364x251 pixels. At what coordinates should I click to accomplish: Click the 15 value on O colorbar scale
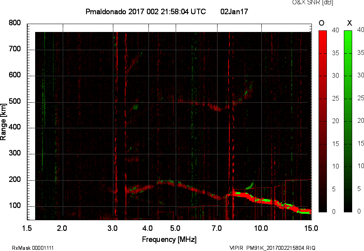(x=336, y=144)
